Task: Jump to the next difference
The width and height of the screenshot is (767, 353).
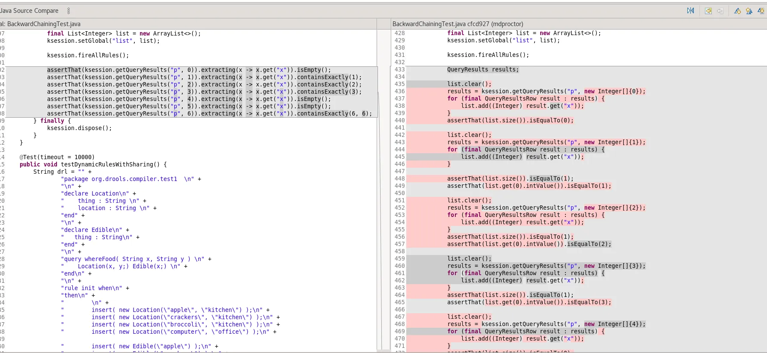Action: point(737,11)
